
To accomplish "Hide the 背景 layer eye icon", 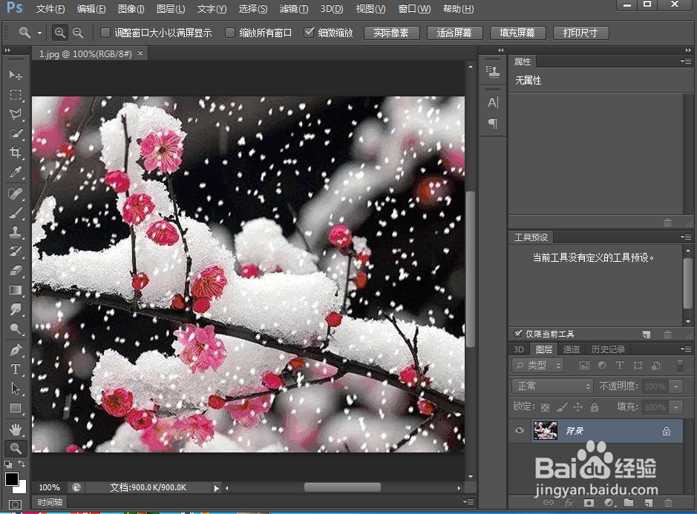I will point(519,430).
